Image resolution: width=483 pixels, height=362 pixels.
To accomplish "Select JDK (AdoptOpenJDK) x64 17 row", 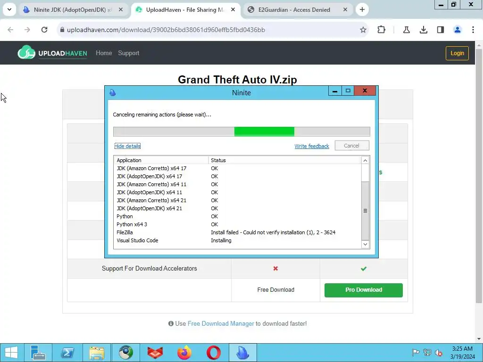I will coord(237,176).
